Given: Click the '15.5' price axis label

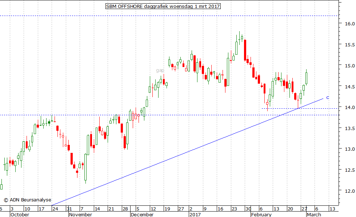Looking at the screenshot, I should point(350,45).
